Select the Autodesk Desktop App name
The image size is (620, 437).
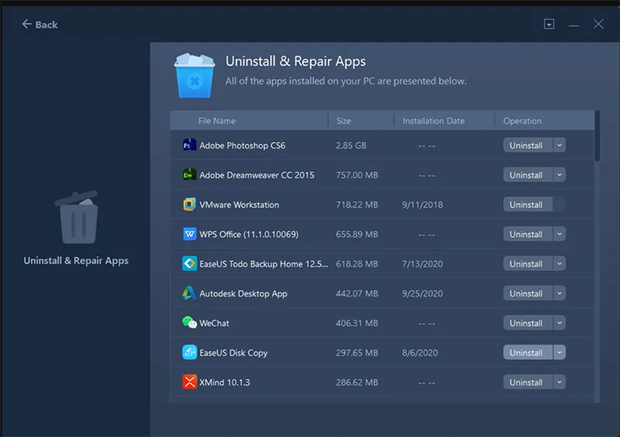243,294
